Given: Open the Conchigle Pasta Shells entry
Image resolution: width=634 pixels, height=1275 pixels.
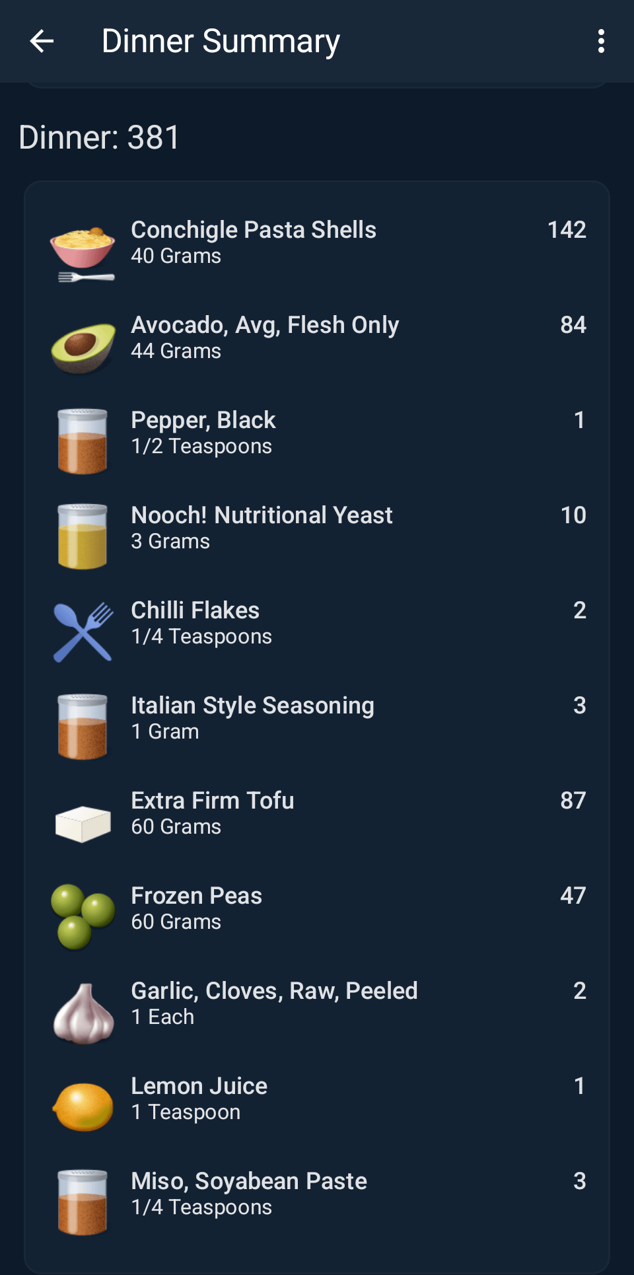Looking at the screenshot, I should (254, 242).
